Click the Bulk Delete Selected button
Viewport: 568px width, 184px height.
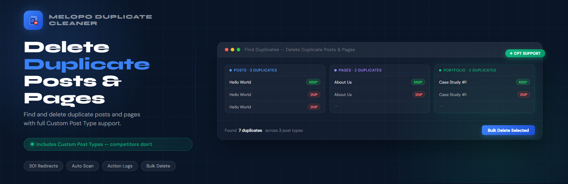click(508, 130)
